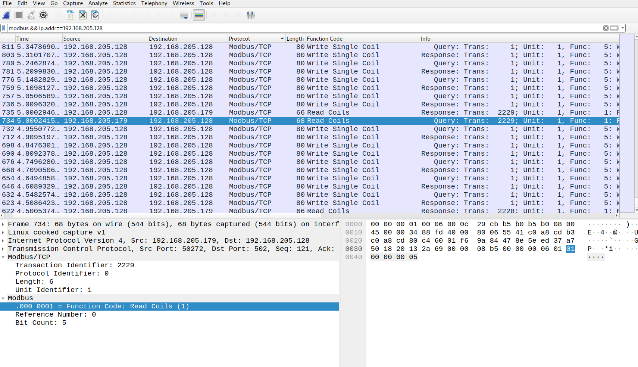
Task: Toggle packet list colorization
Action: pos(199,15)
